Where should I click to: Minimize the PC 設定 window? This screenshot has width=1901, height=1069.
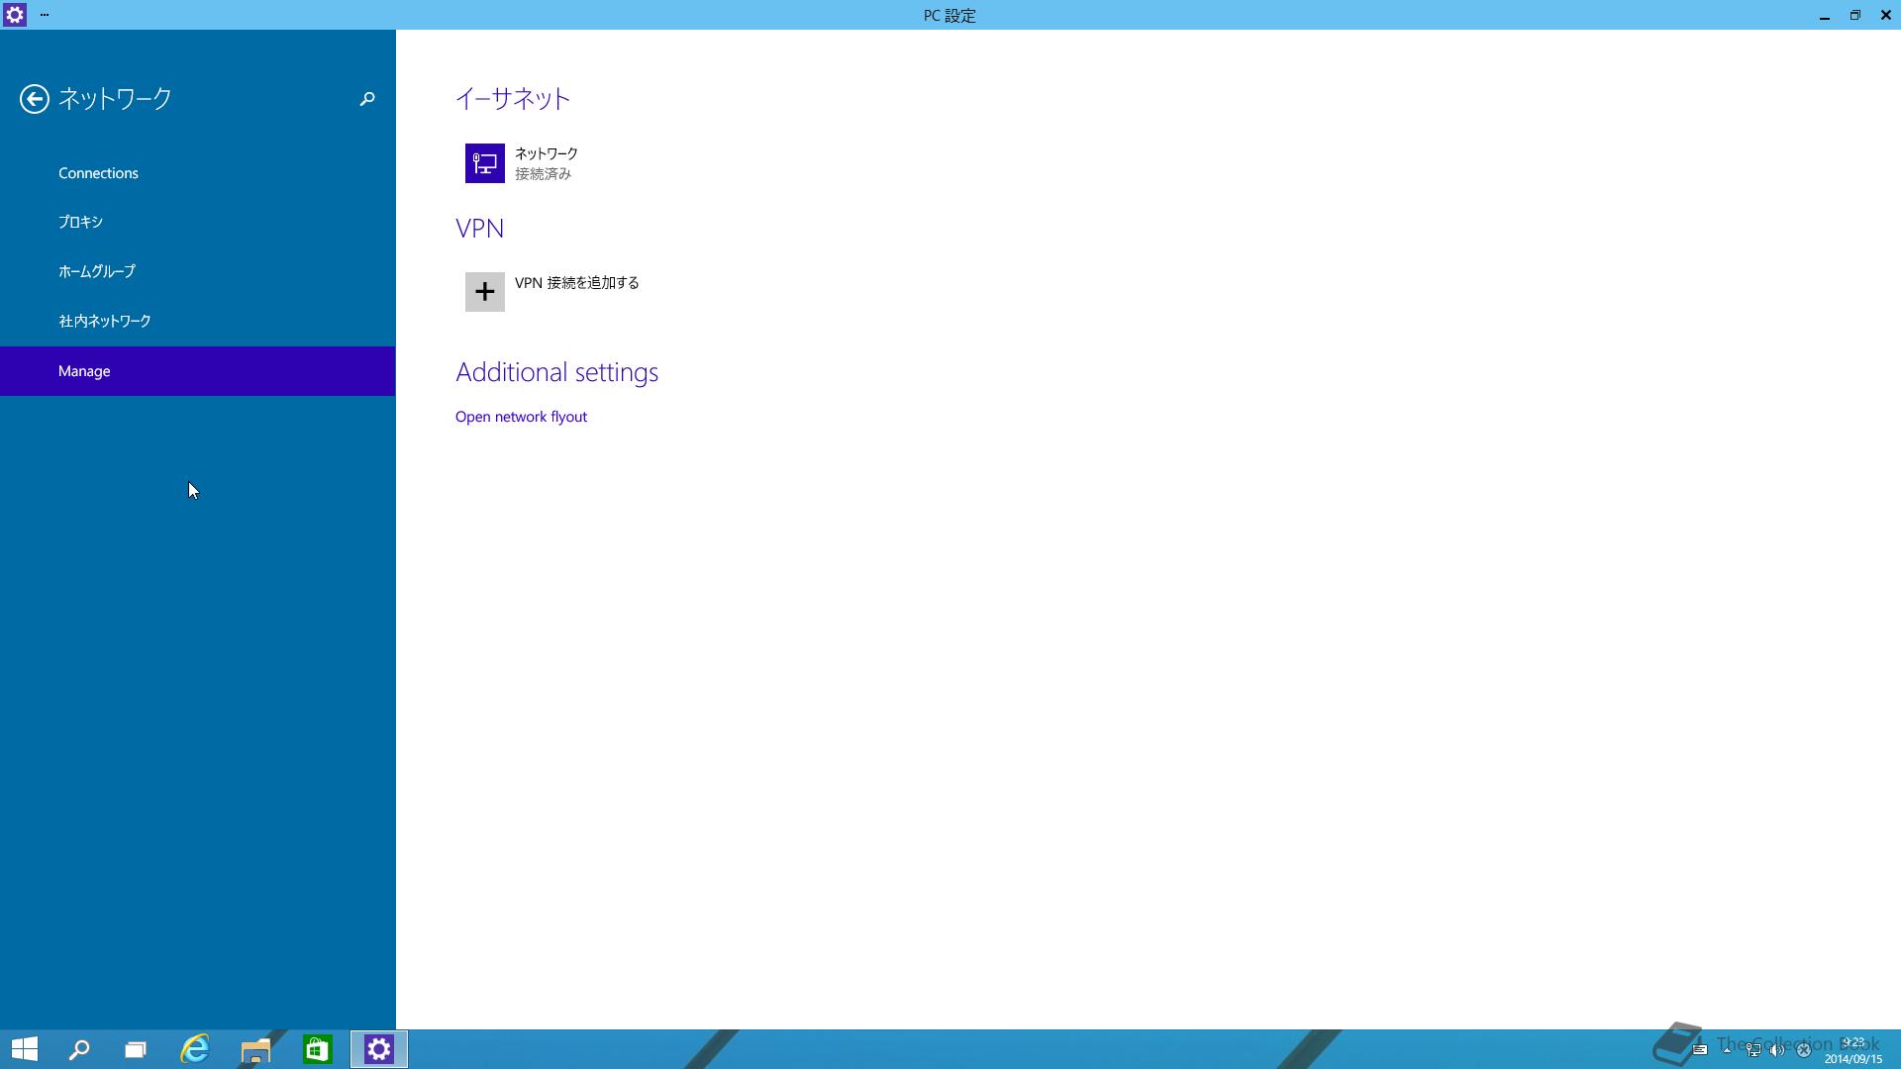click(1824, 15)
